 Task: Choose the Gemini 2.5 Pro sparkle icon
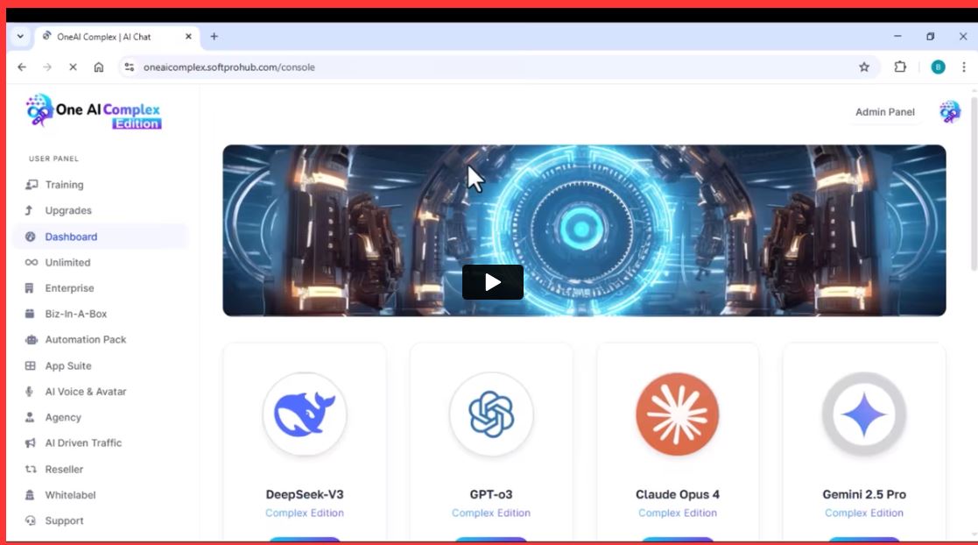[863, 414]
